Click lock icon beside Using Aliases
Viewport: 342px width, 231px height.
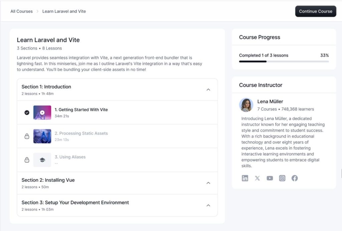27,160
